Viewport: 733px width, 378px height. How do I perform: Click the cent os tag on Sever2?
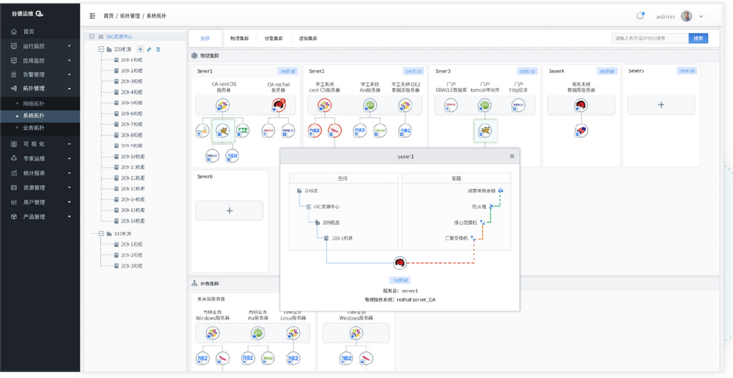click(x=413, y=71)
